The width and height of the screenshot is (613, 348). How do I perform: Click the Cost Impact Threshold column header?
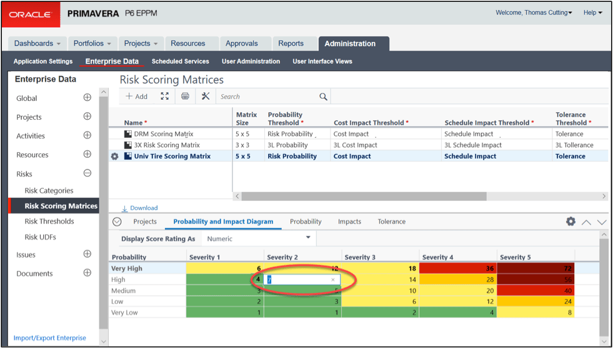click(371, 123)
